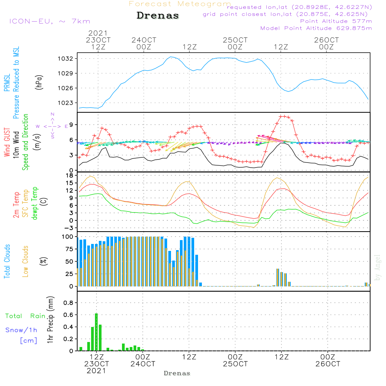Click the "Low Clouds" orange label
The height and width of the screenshot is (386, 386).
pyautogui.click(x=25, y=261)
